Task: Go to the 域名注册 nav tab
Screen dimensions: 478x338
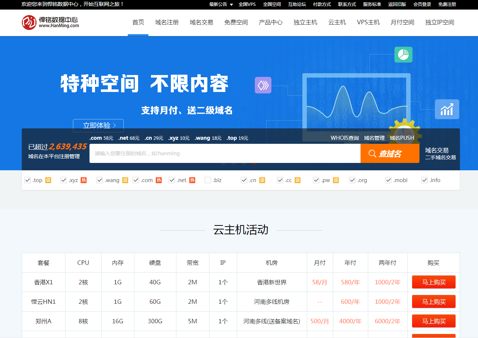Action: click(x=167, y=22)
